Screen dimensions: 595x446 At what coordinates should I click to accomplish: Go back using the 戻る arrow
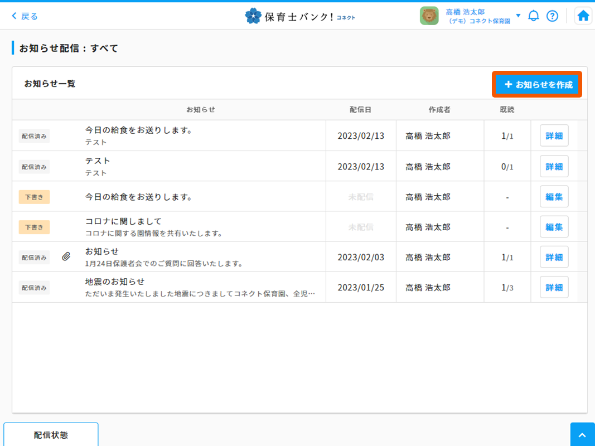click(25, 16)
